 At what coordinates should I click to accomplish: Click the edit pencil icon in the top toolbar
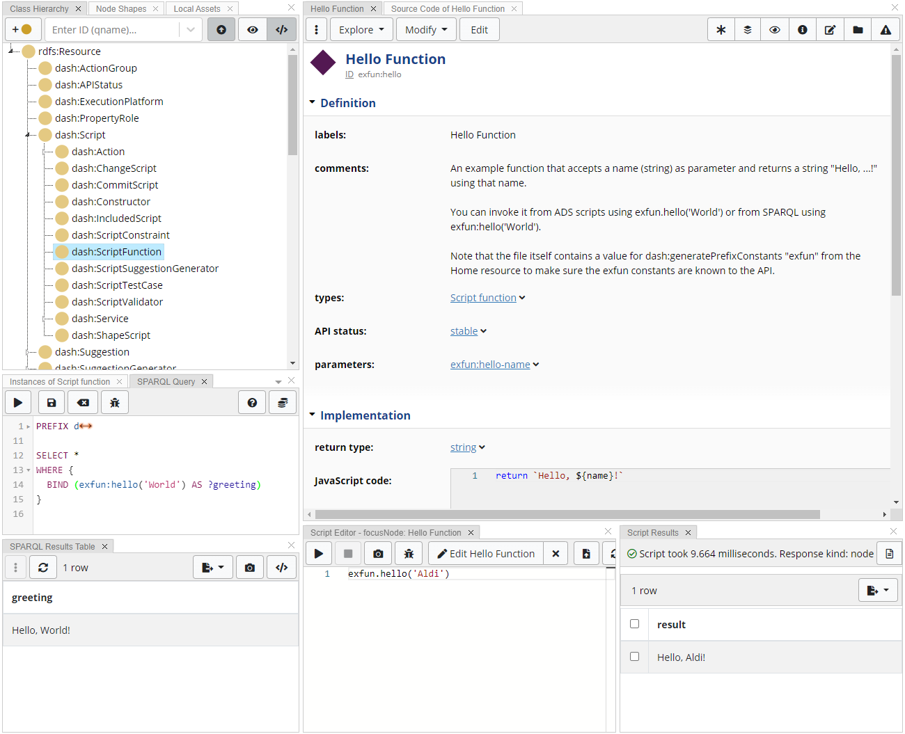coord(830,29)
